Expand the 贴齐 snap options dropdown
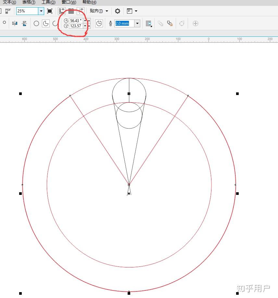 (107, 11)
